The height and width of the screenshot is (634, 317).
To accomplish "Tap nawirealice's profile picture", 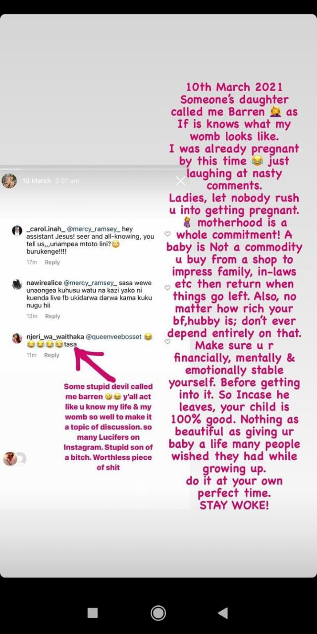I will (17, 284).
